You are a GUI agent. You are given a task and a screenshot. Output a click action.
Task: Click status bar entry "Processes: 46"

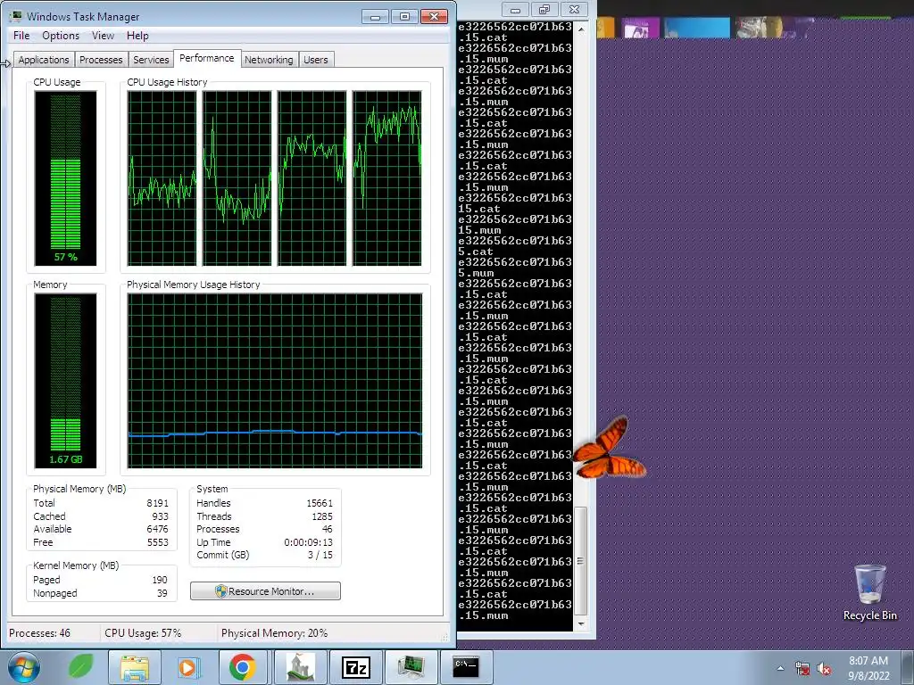click(x=39, y=633)
